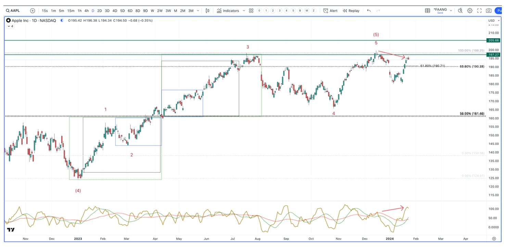Switch to the 8D timeframe

point(138,11)
